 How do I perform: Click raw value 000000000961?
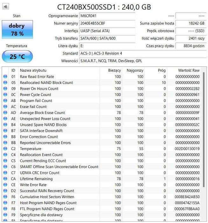[187, 95]
